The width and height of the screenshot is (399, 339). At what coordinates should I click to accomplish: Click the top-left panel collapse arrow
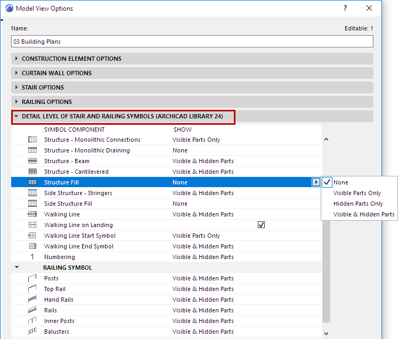point(2,20)
